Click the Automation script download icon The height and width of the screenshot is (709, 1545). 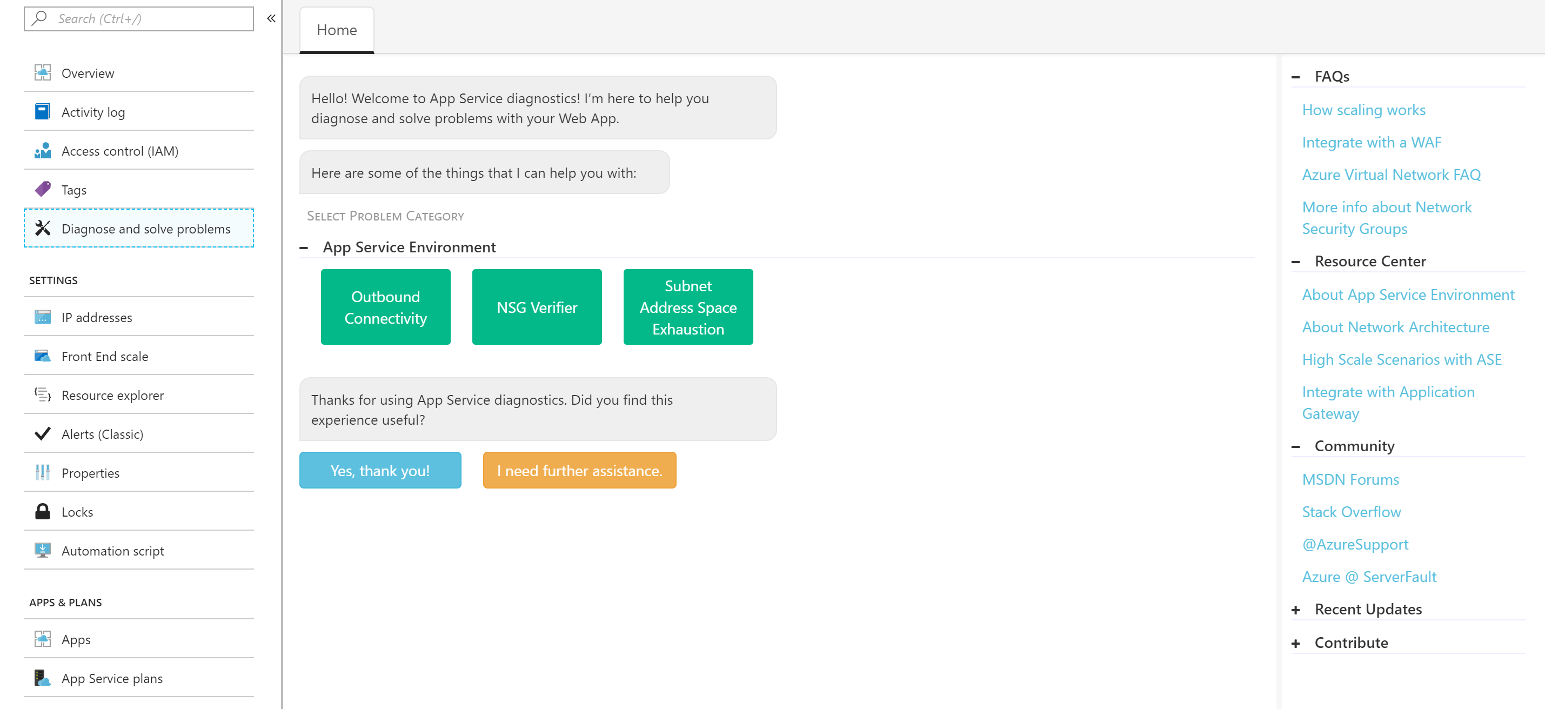[42, 550]
